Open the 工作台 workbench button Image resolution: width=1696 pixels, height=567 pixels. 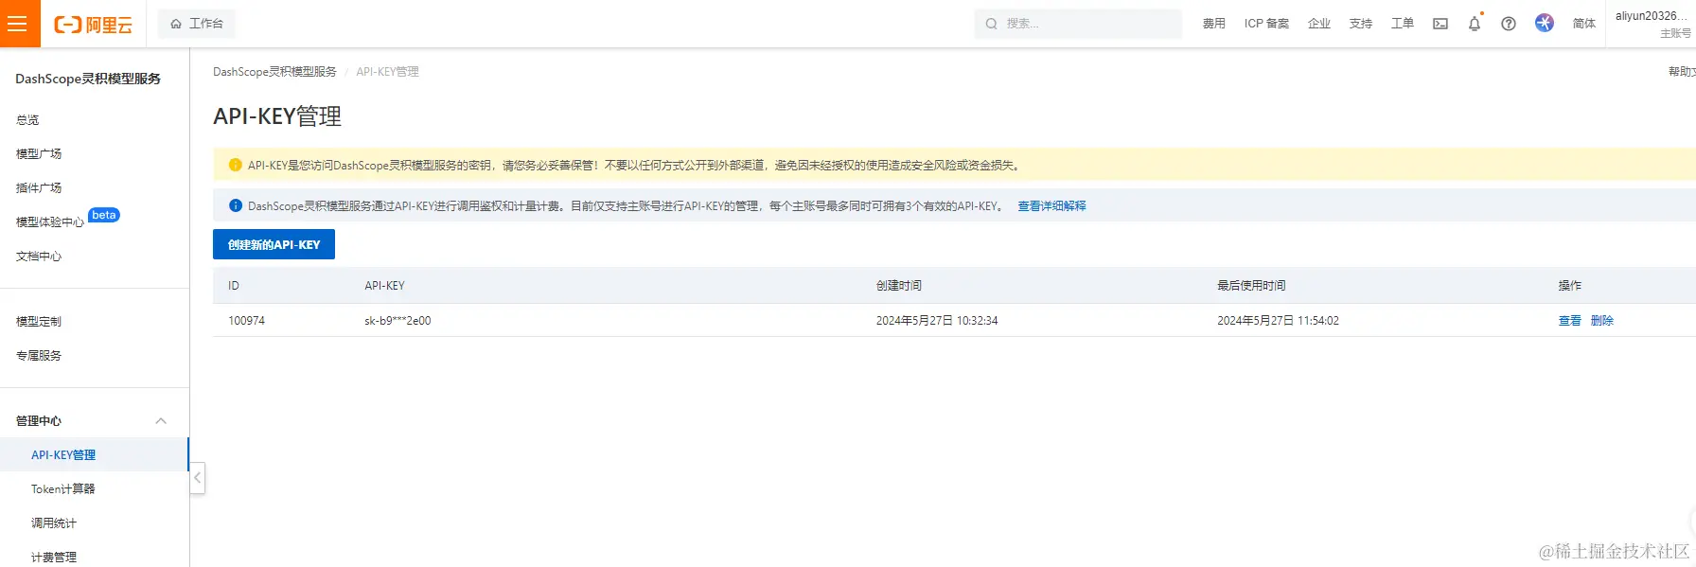coord(197,24)
